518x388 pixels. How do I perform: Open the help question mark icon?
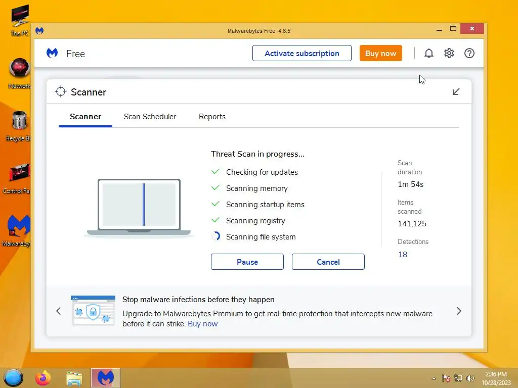469,53
